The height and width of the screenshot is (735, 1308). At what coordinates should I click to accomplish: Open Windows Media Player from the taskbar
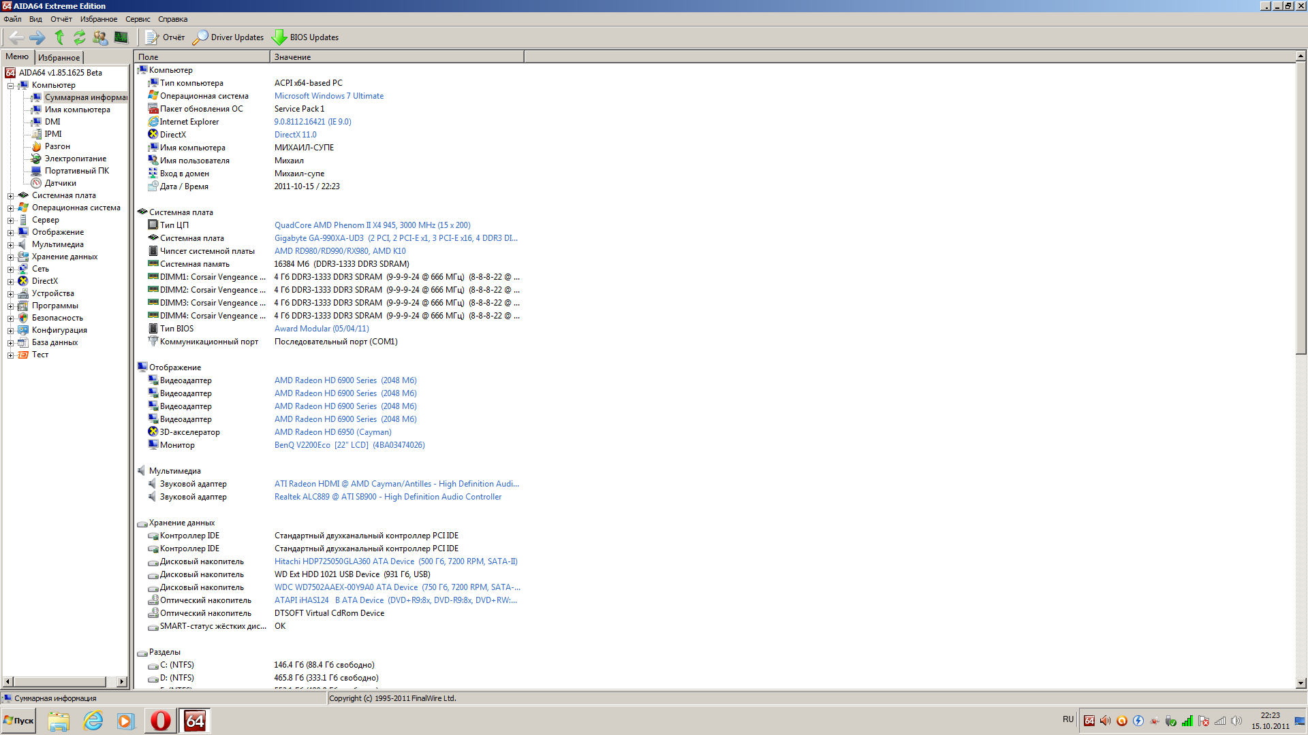tap(126, 721)
